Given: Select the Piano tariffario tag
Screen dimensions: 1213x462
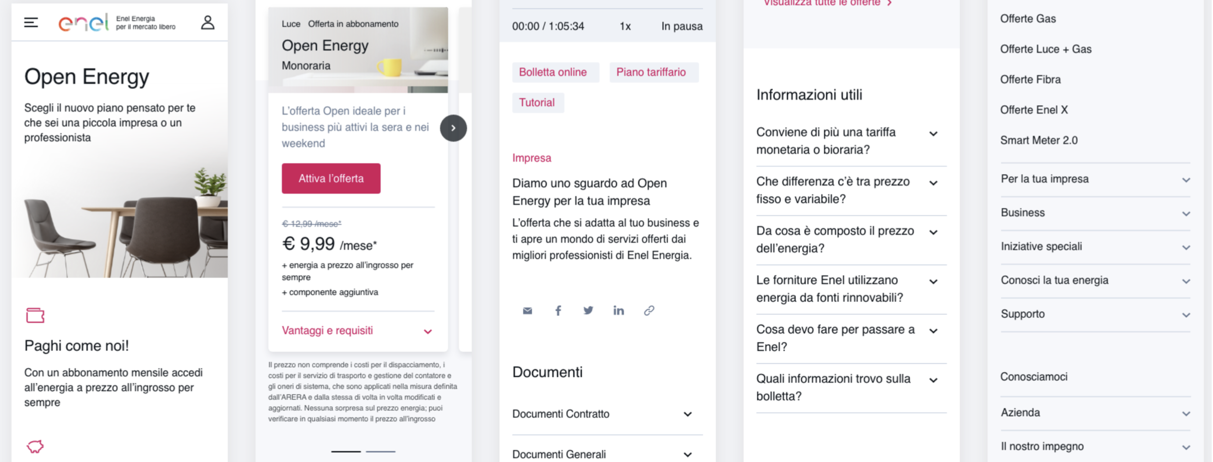Looking at the screenshot, I should 654,72.
